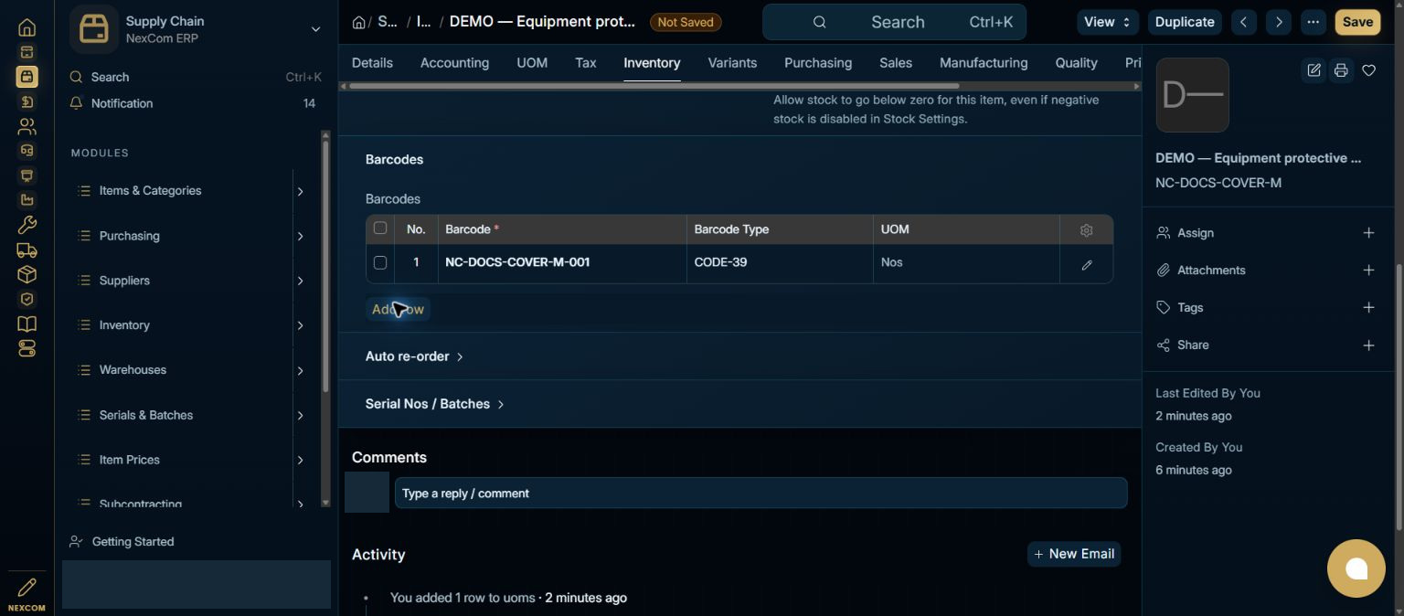Expand the Serial Nos / Batches section
This screenshot has height=616, width=1404.
point(435,404)
